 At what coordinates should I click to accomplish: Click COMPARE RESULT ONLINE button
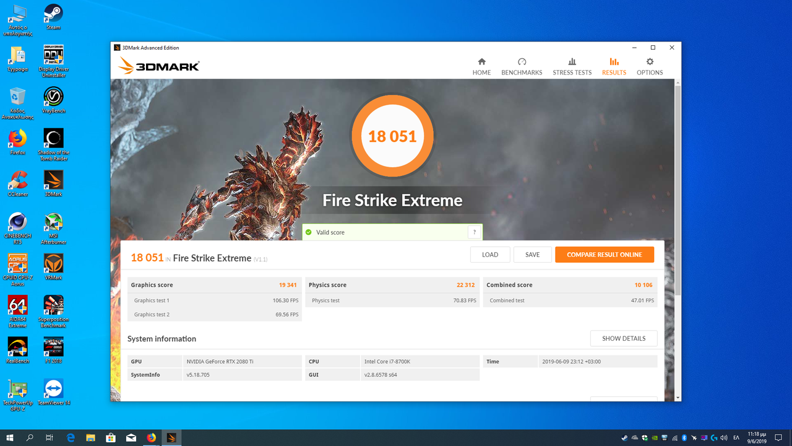point(605,255)
